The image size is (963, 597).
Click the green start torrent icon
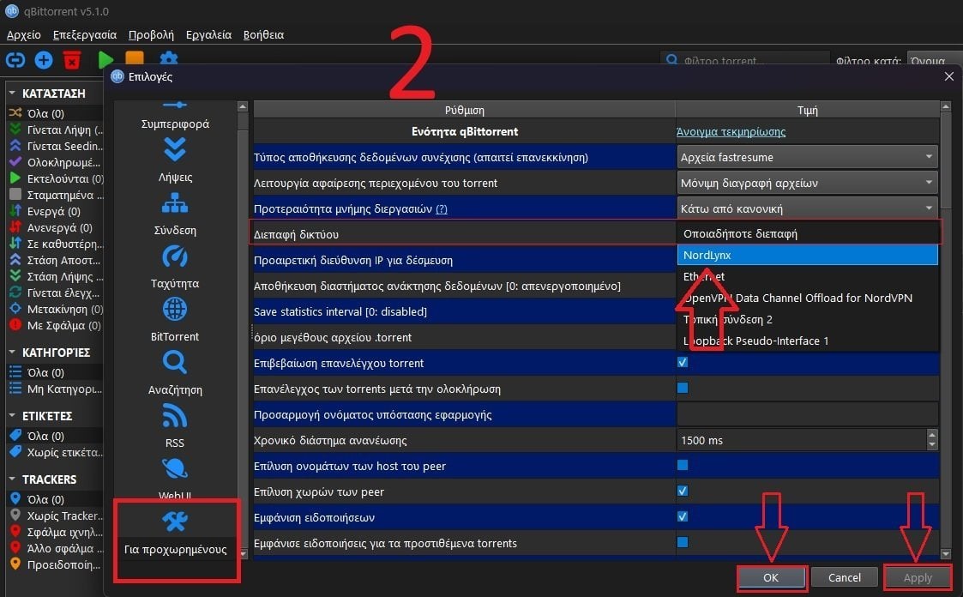coord(105,59)
